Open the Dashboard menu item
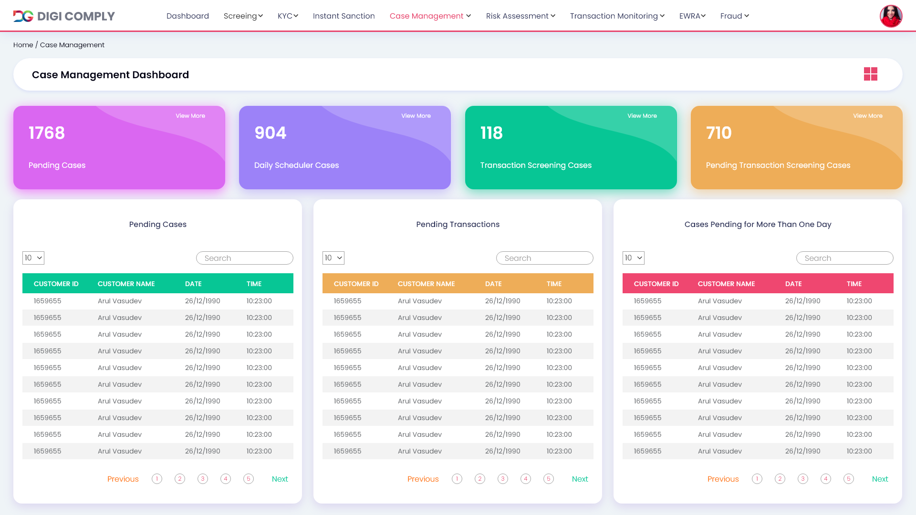 pos(187,16)
